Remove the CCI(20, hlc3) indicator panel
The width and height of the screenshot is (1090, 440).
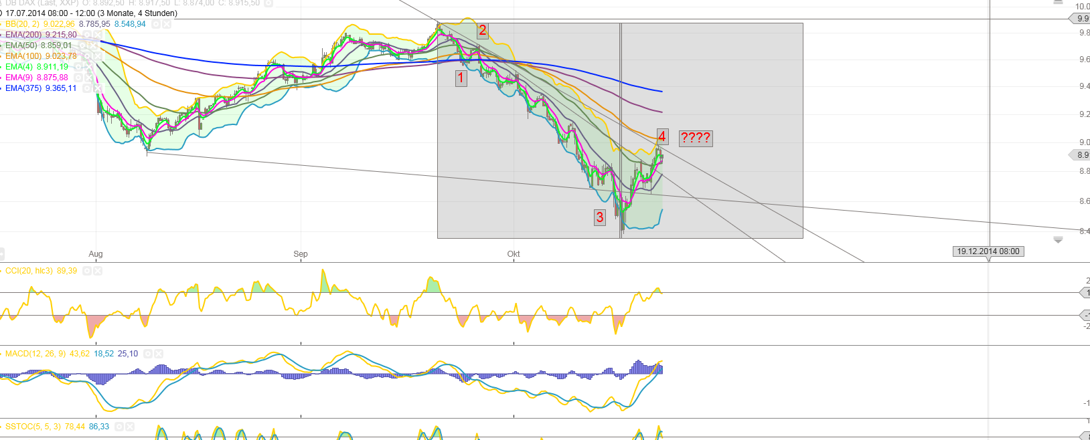click(98, 271)
